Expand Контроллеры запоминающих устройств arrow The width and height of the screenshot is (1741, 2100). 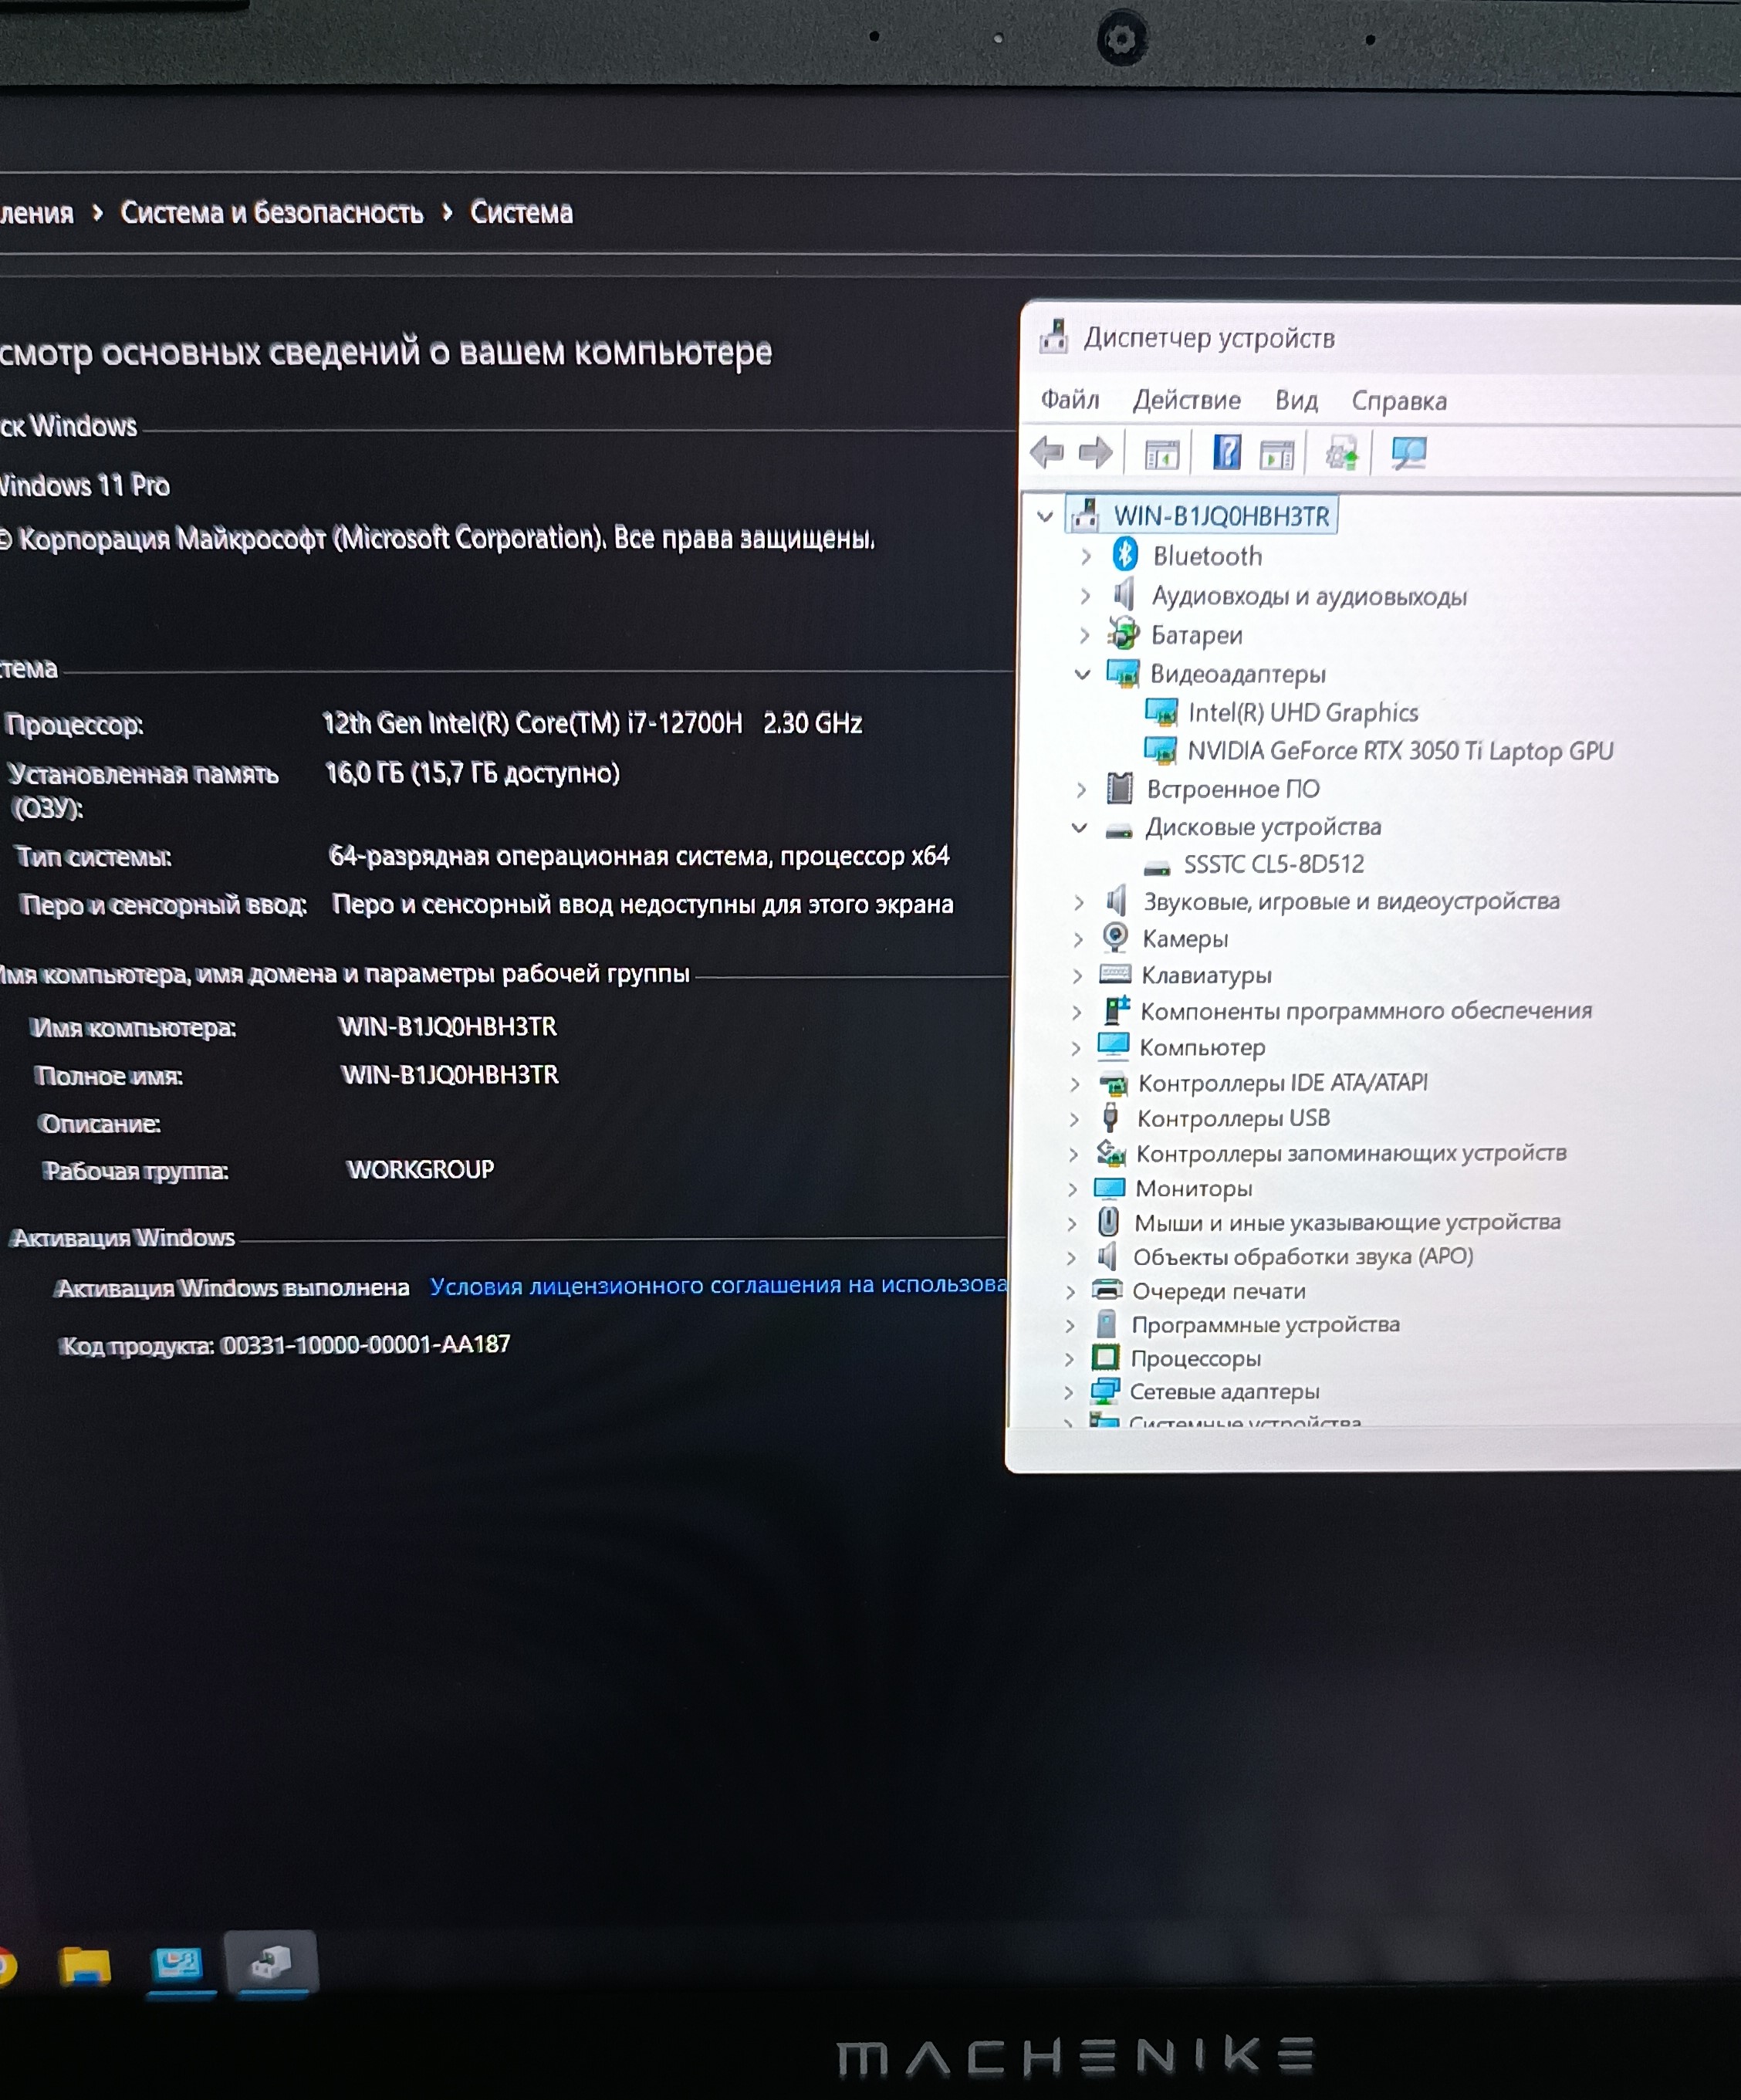click(x=1073, y=1154)
